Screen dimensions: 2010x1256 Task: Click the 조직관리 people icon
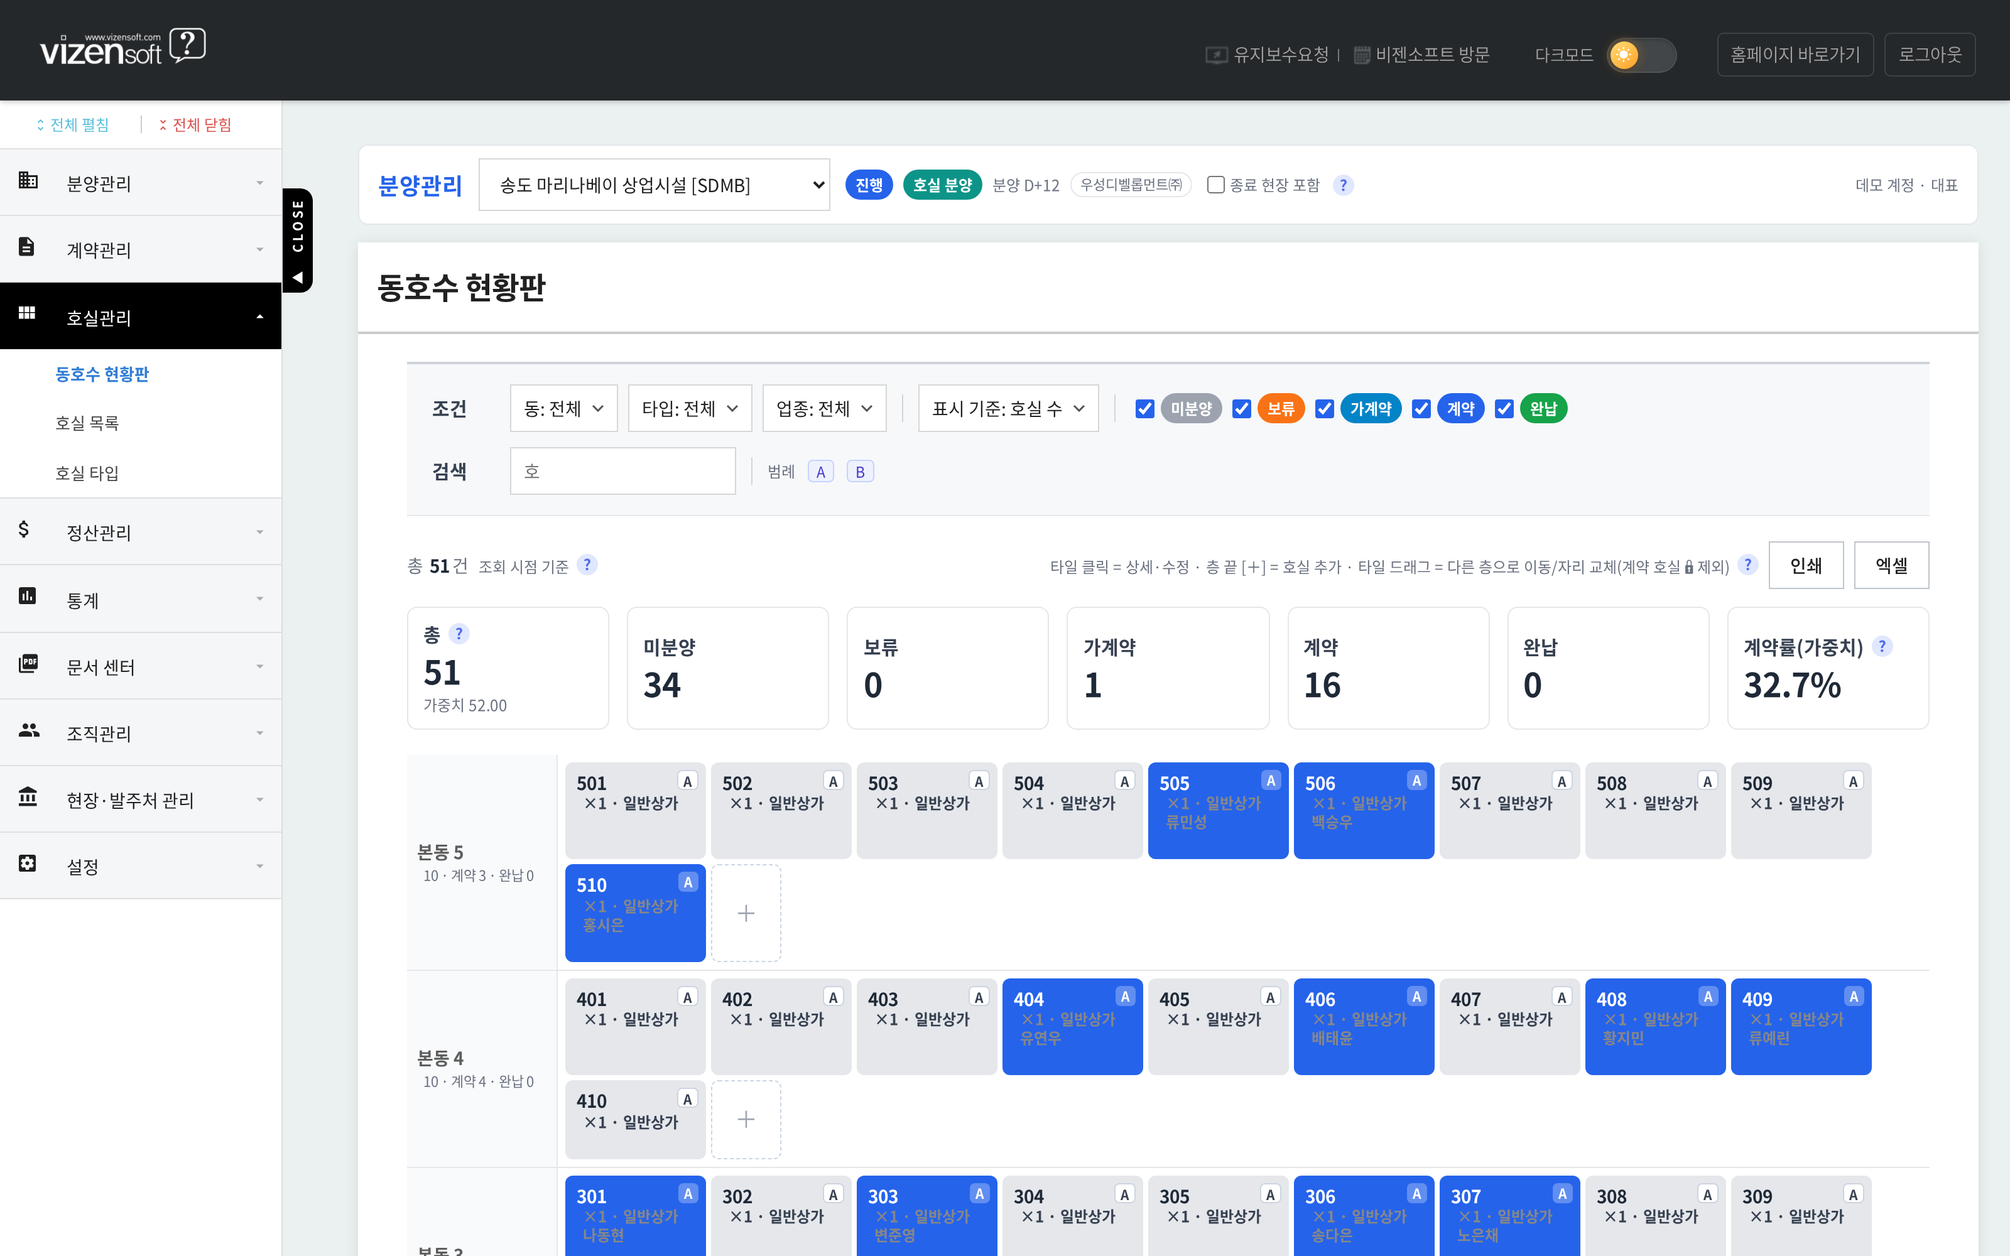tap(29, 729)
